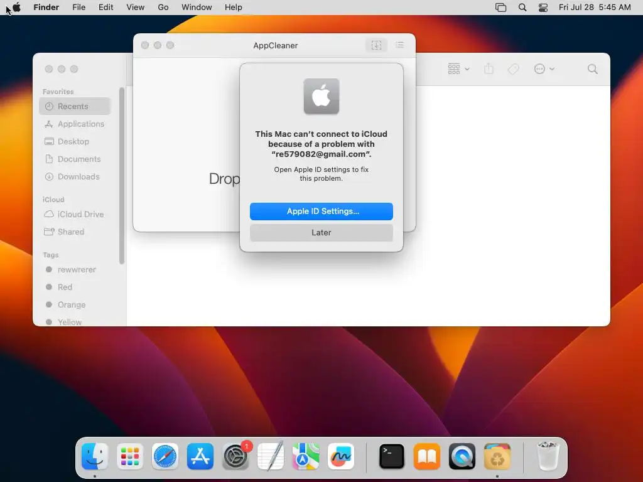Click the Favorites section header

58,92
